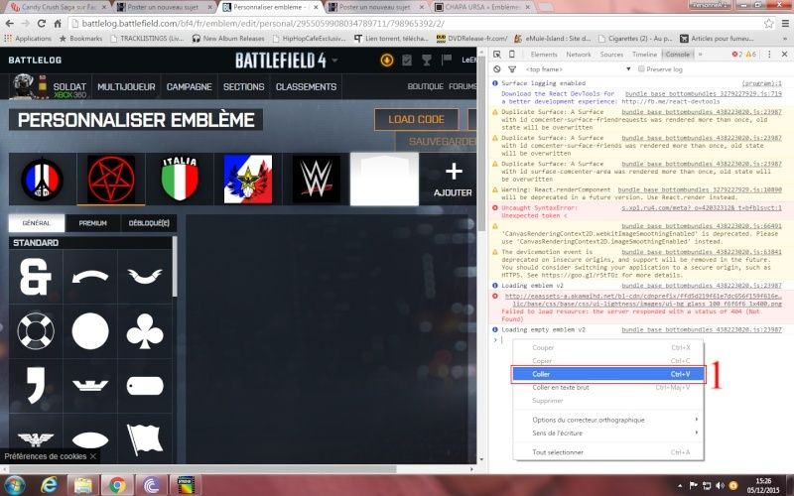Click the BATTLELOG logo

[x=35, y=61]
